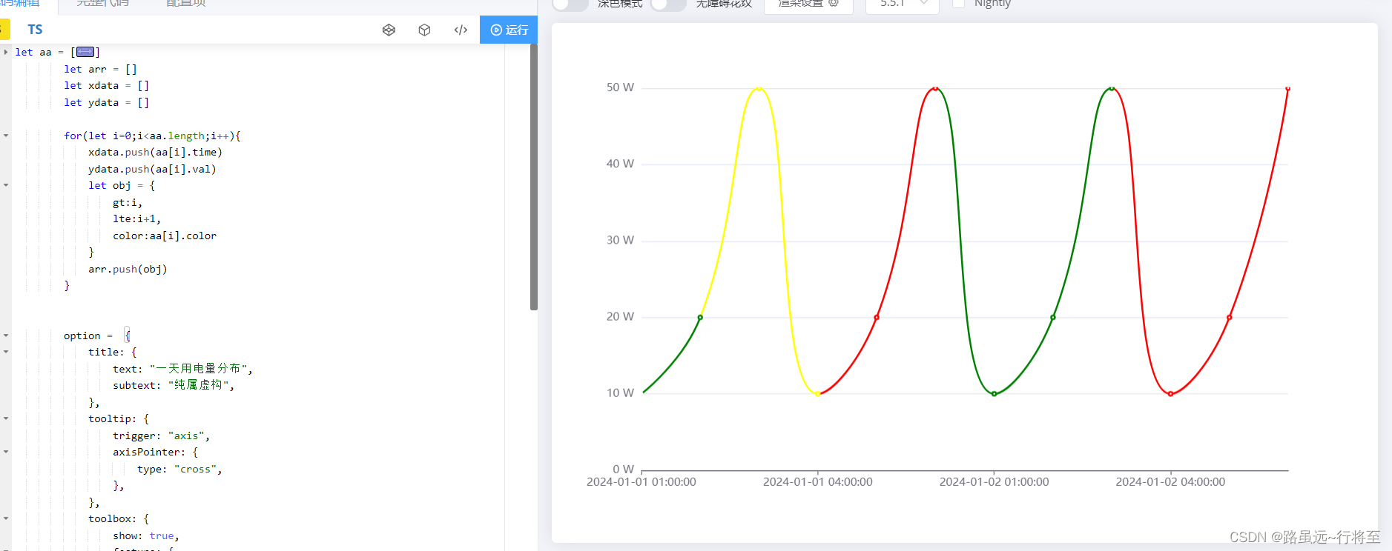This screenshot has height=551, width=1392.
Task: Click the code line 'let xdata = []'
Action: 106,85
